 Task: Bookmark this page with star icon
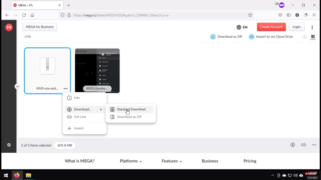click(250, 15)
